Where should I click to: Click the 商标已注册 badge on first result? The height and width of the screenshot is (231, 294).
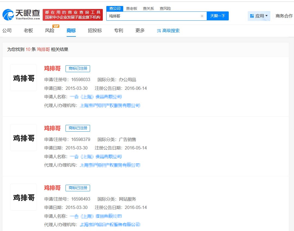[78, 69]
